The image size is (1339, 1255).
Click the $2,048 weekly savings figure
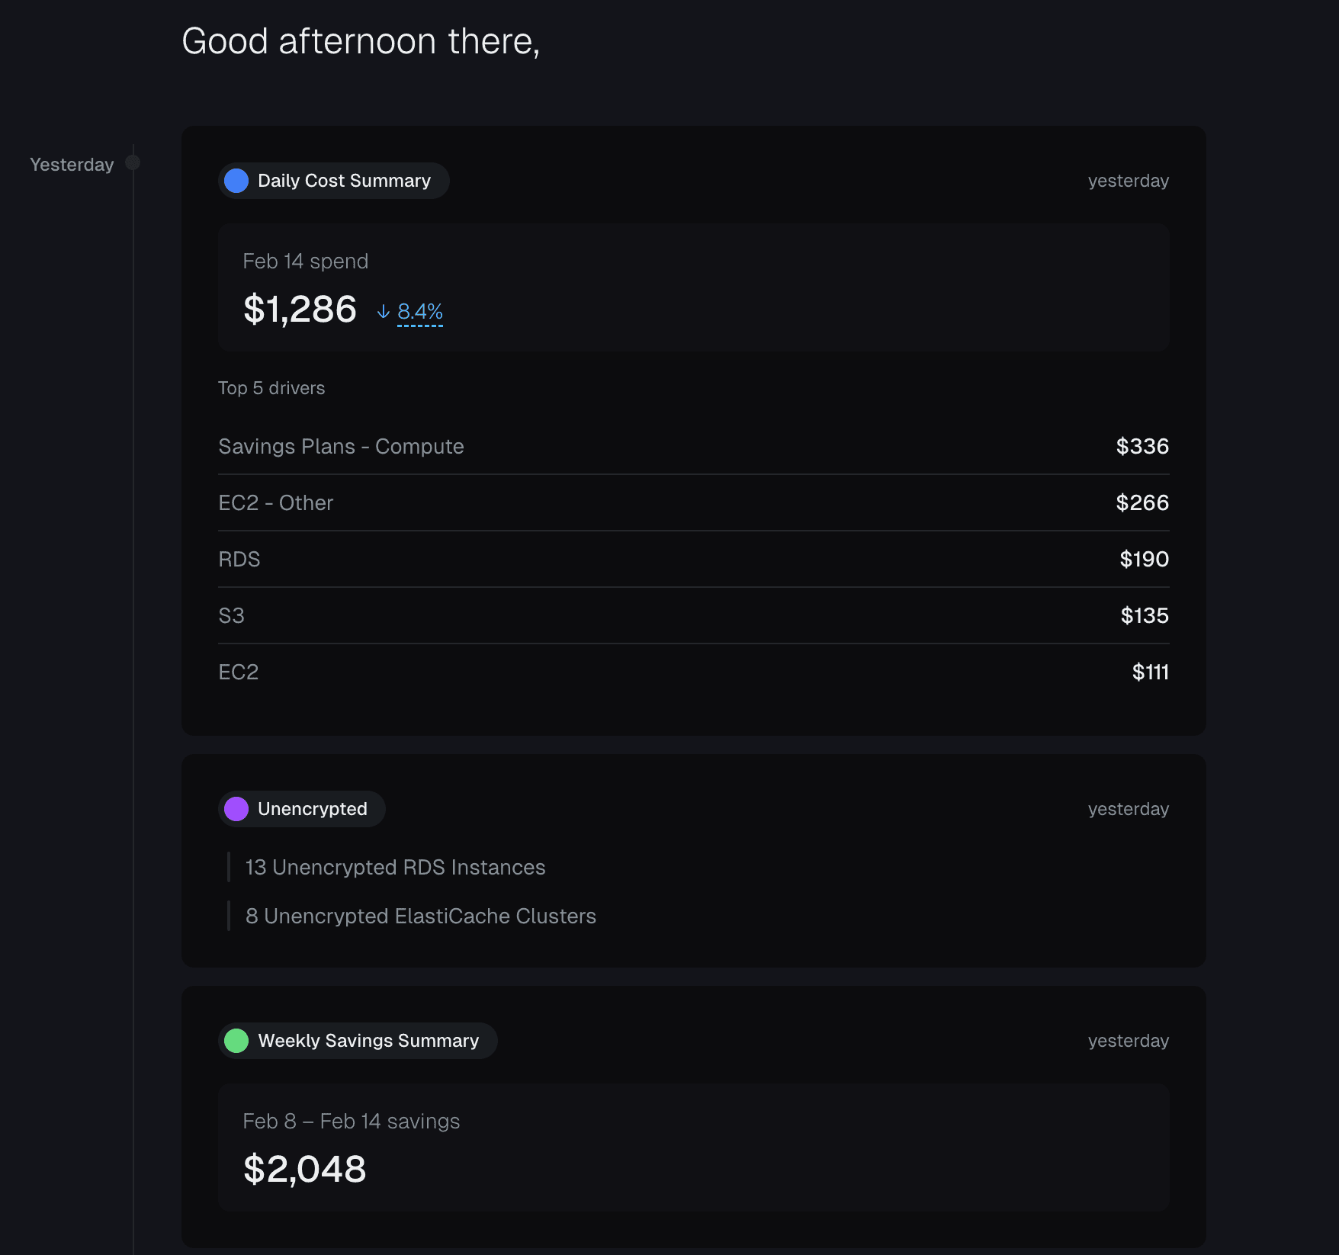pyautogui.click(x=304, y=1169)
